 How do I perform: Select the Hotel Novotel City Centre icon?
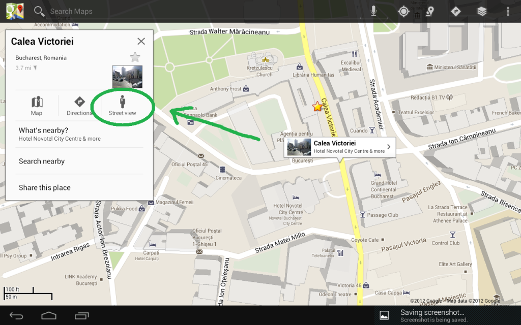click(x=296, y=198)
